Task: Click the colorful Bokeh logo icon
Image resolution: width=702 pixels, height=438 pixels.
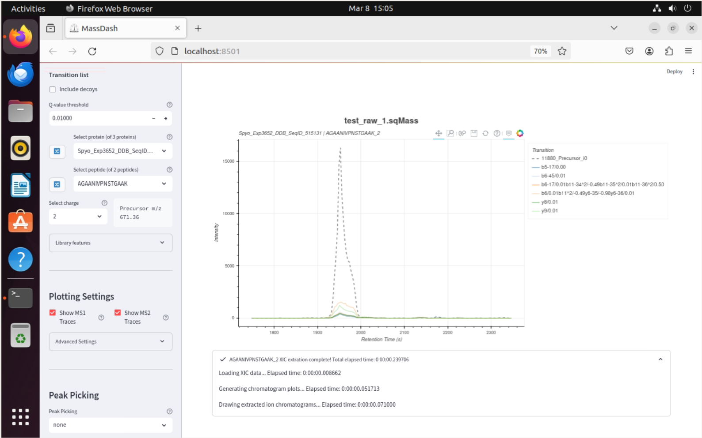Action: click(520, 133)
